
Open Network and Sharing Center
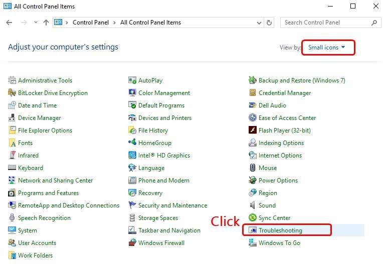(x=55, y=180)
